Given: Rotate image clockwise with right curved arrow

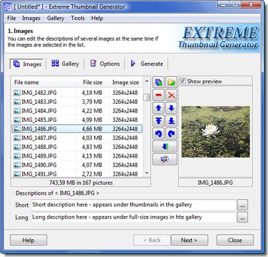Looking at the screenshot, I should pyautogui.click(x=171, y=134).
